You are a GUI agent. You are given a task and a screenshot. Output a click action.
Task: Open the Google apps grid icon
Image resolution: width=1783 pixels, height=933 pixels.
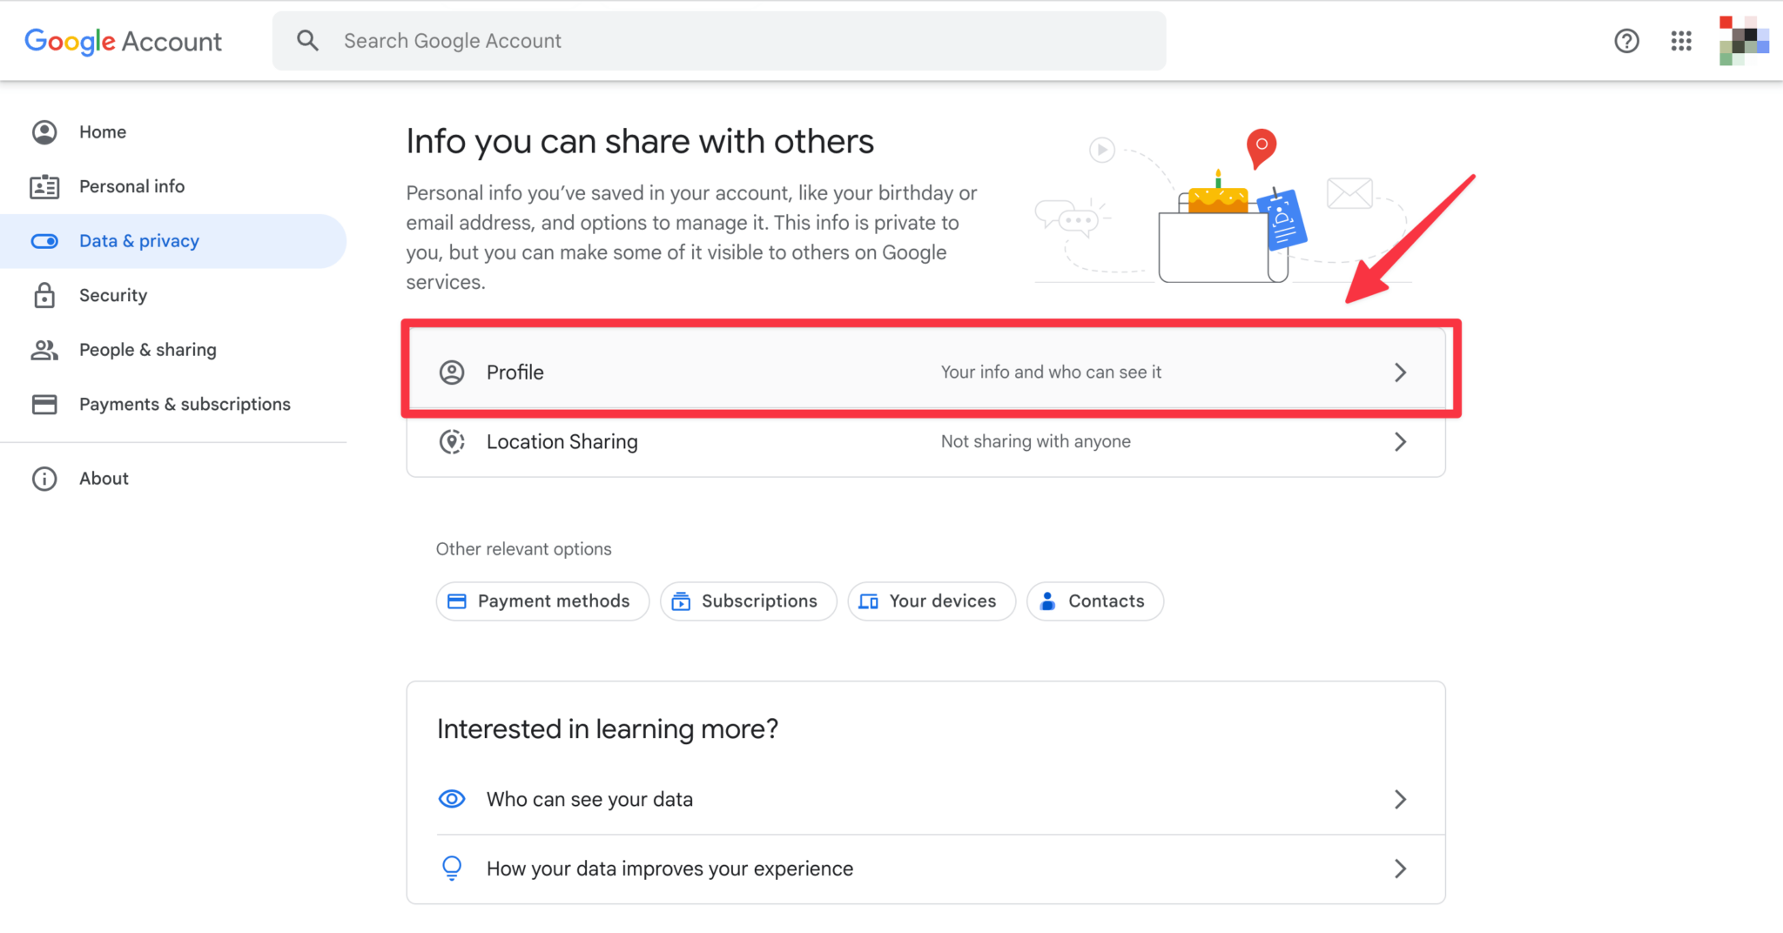1681,41
